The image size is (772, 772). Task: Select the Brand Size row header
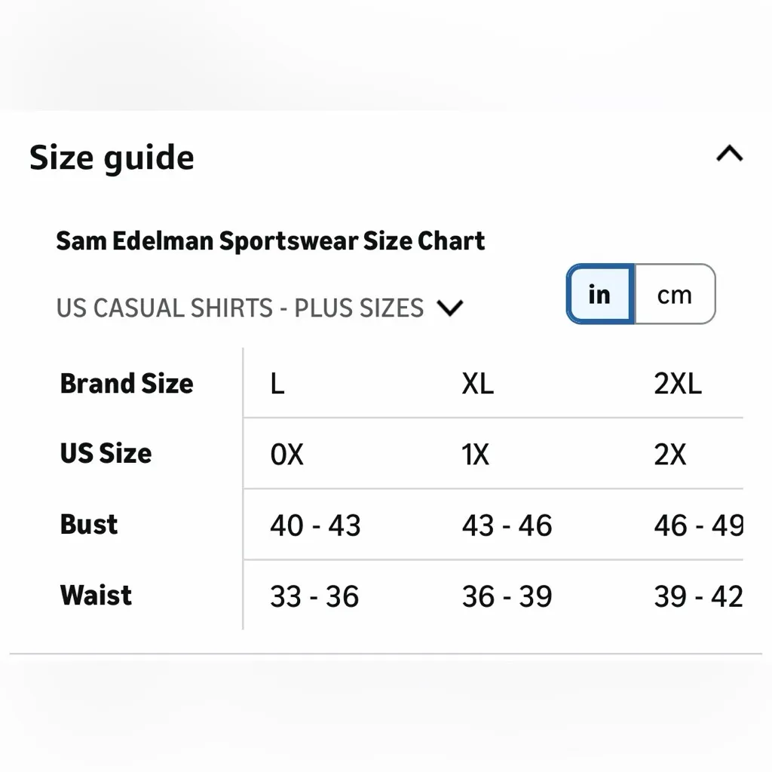tap(127, 384)
